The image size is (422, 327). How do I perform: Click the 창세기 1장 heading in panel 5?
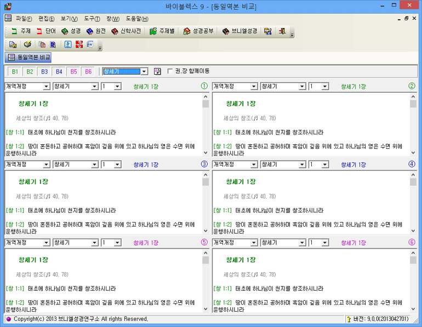click(33, 260)
